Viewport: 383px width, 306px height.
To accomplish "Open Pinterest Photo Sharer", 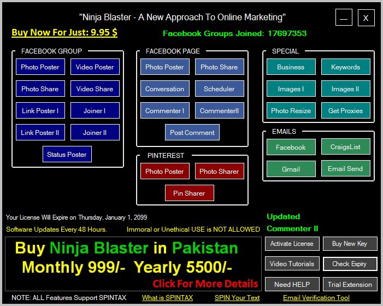I will (x=220, y=171).
